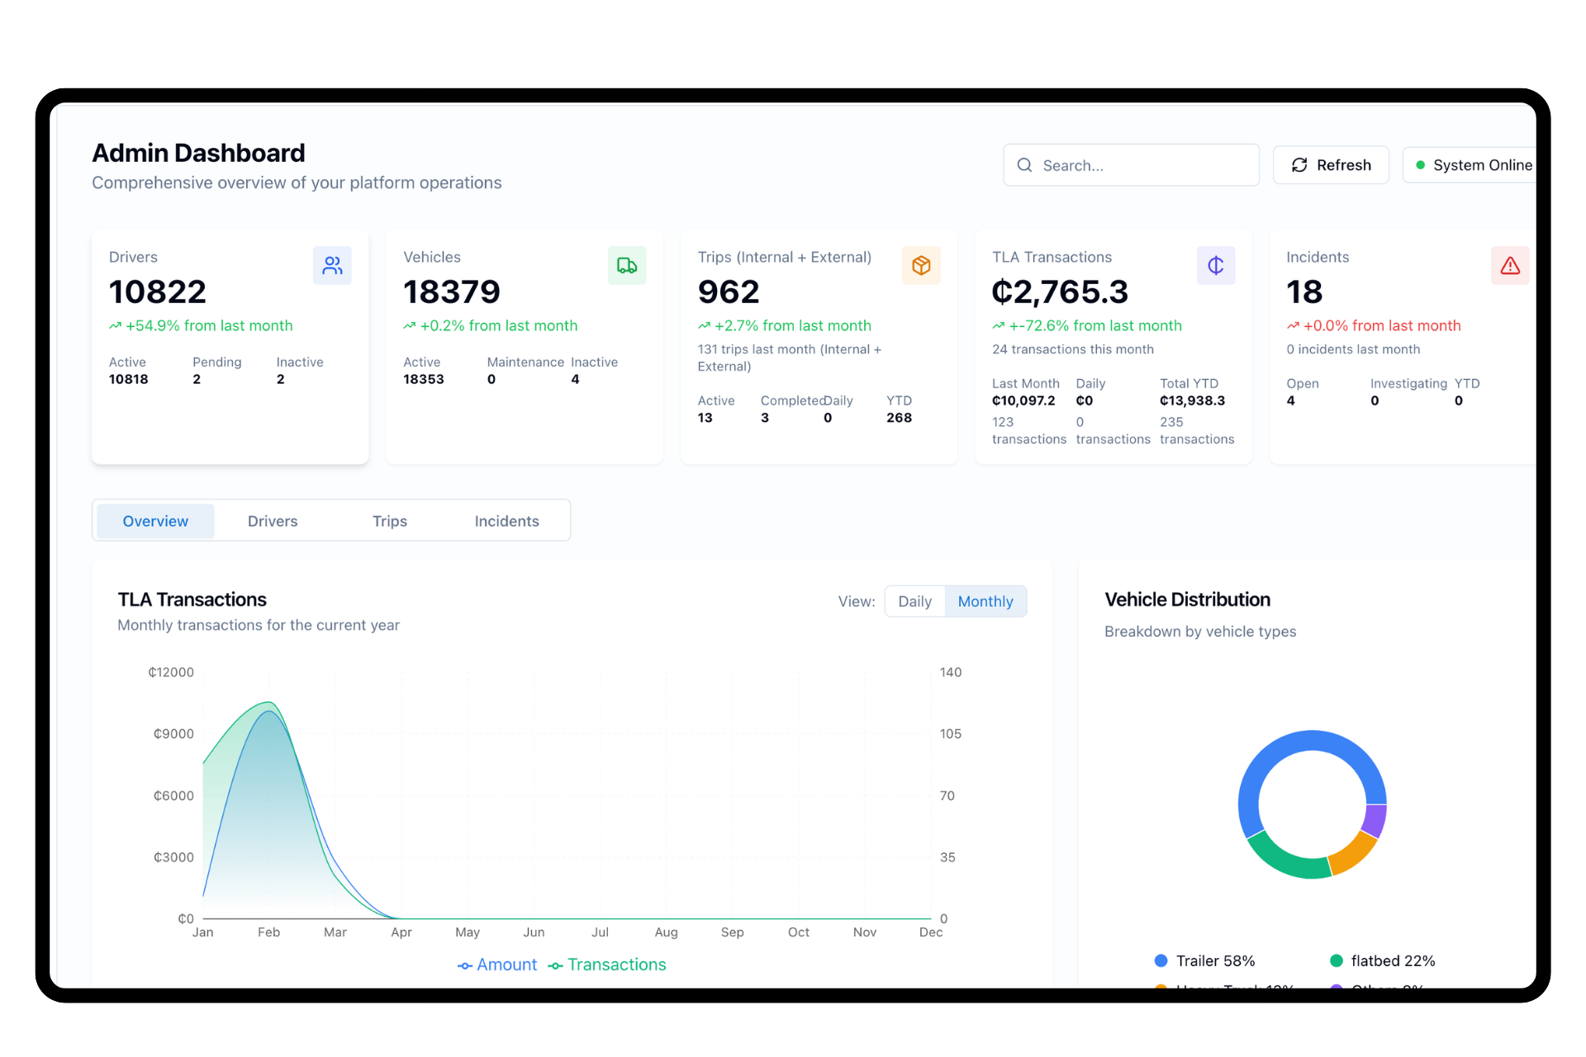Click the Overview tab

(154, 520)
